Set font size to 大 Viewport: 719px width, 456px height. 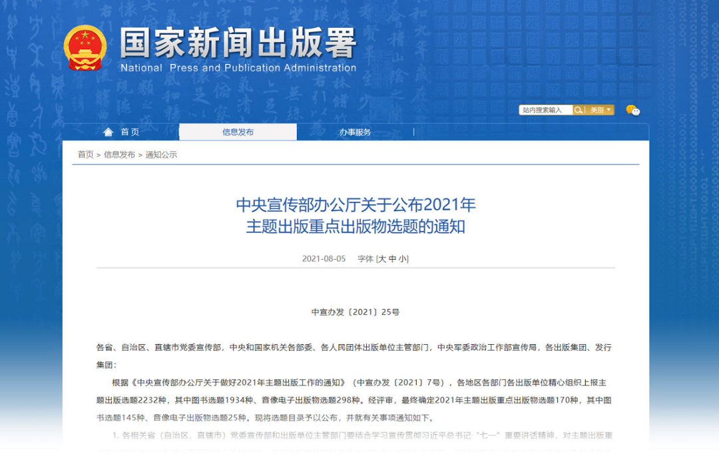(382, 259)
